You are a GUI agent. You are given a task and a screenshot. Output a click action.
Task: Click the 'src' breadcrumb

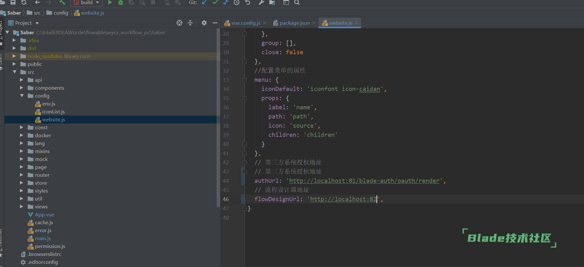37,13
